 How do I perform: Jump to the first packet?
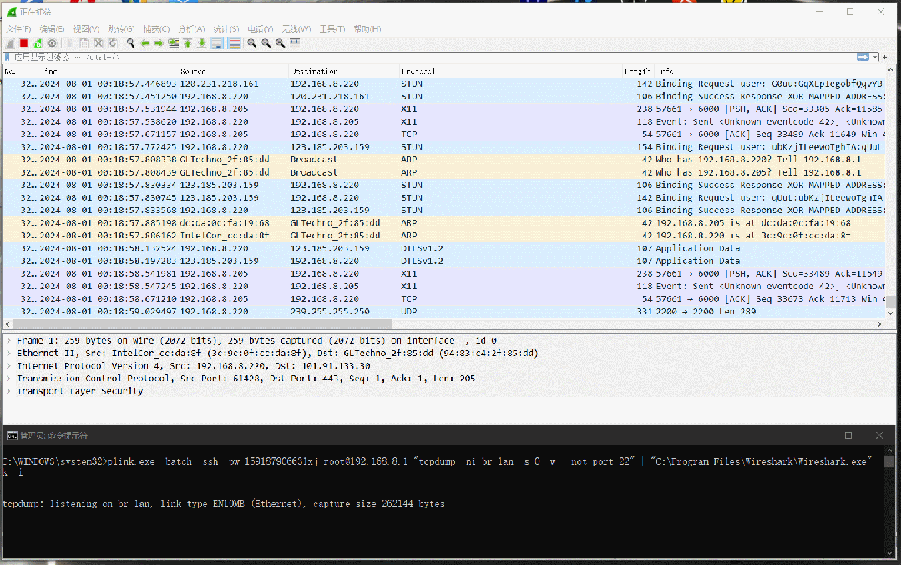point(187,43)
